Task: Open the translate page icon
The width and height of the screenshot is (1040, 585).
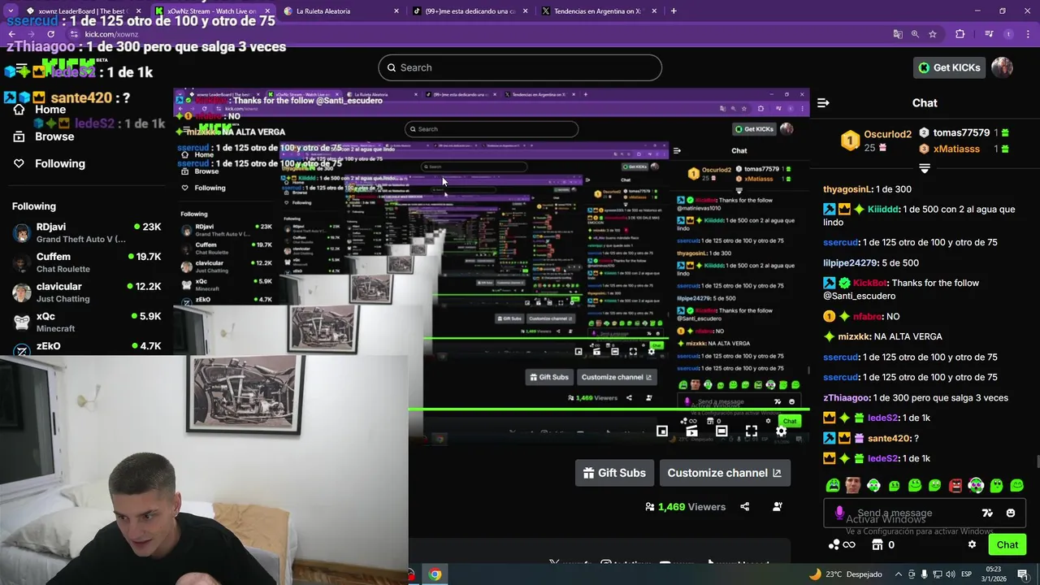Action: 898,34
